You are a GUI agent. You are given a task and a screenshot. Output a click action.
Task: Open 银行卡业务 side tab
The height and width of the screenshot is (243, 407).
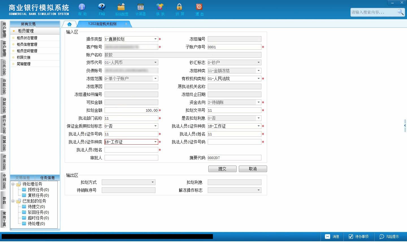[x=4, y=124]
